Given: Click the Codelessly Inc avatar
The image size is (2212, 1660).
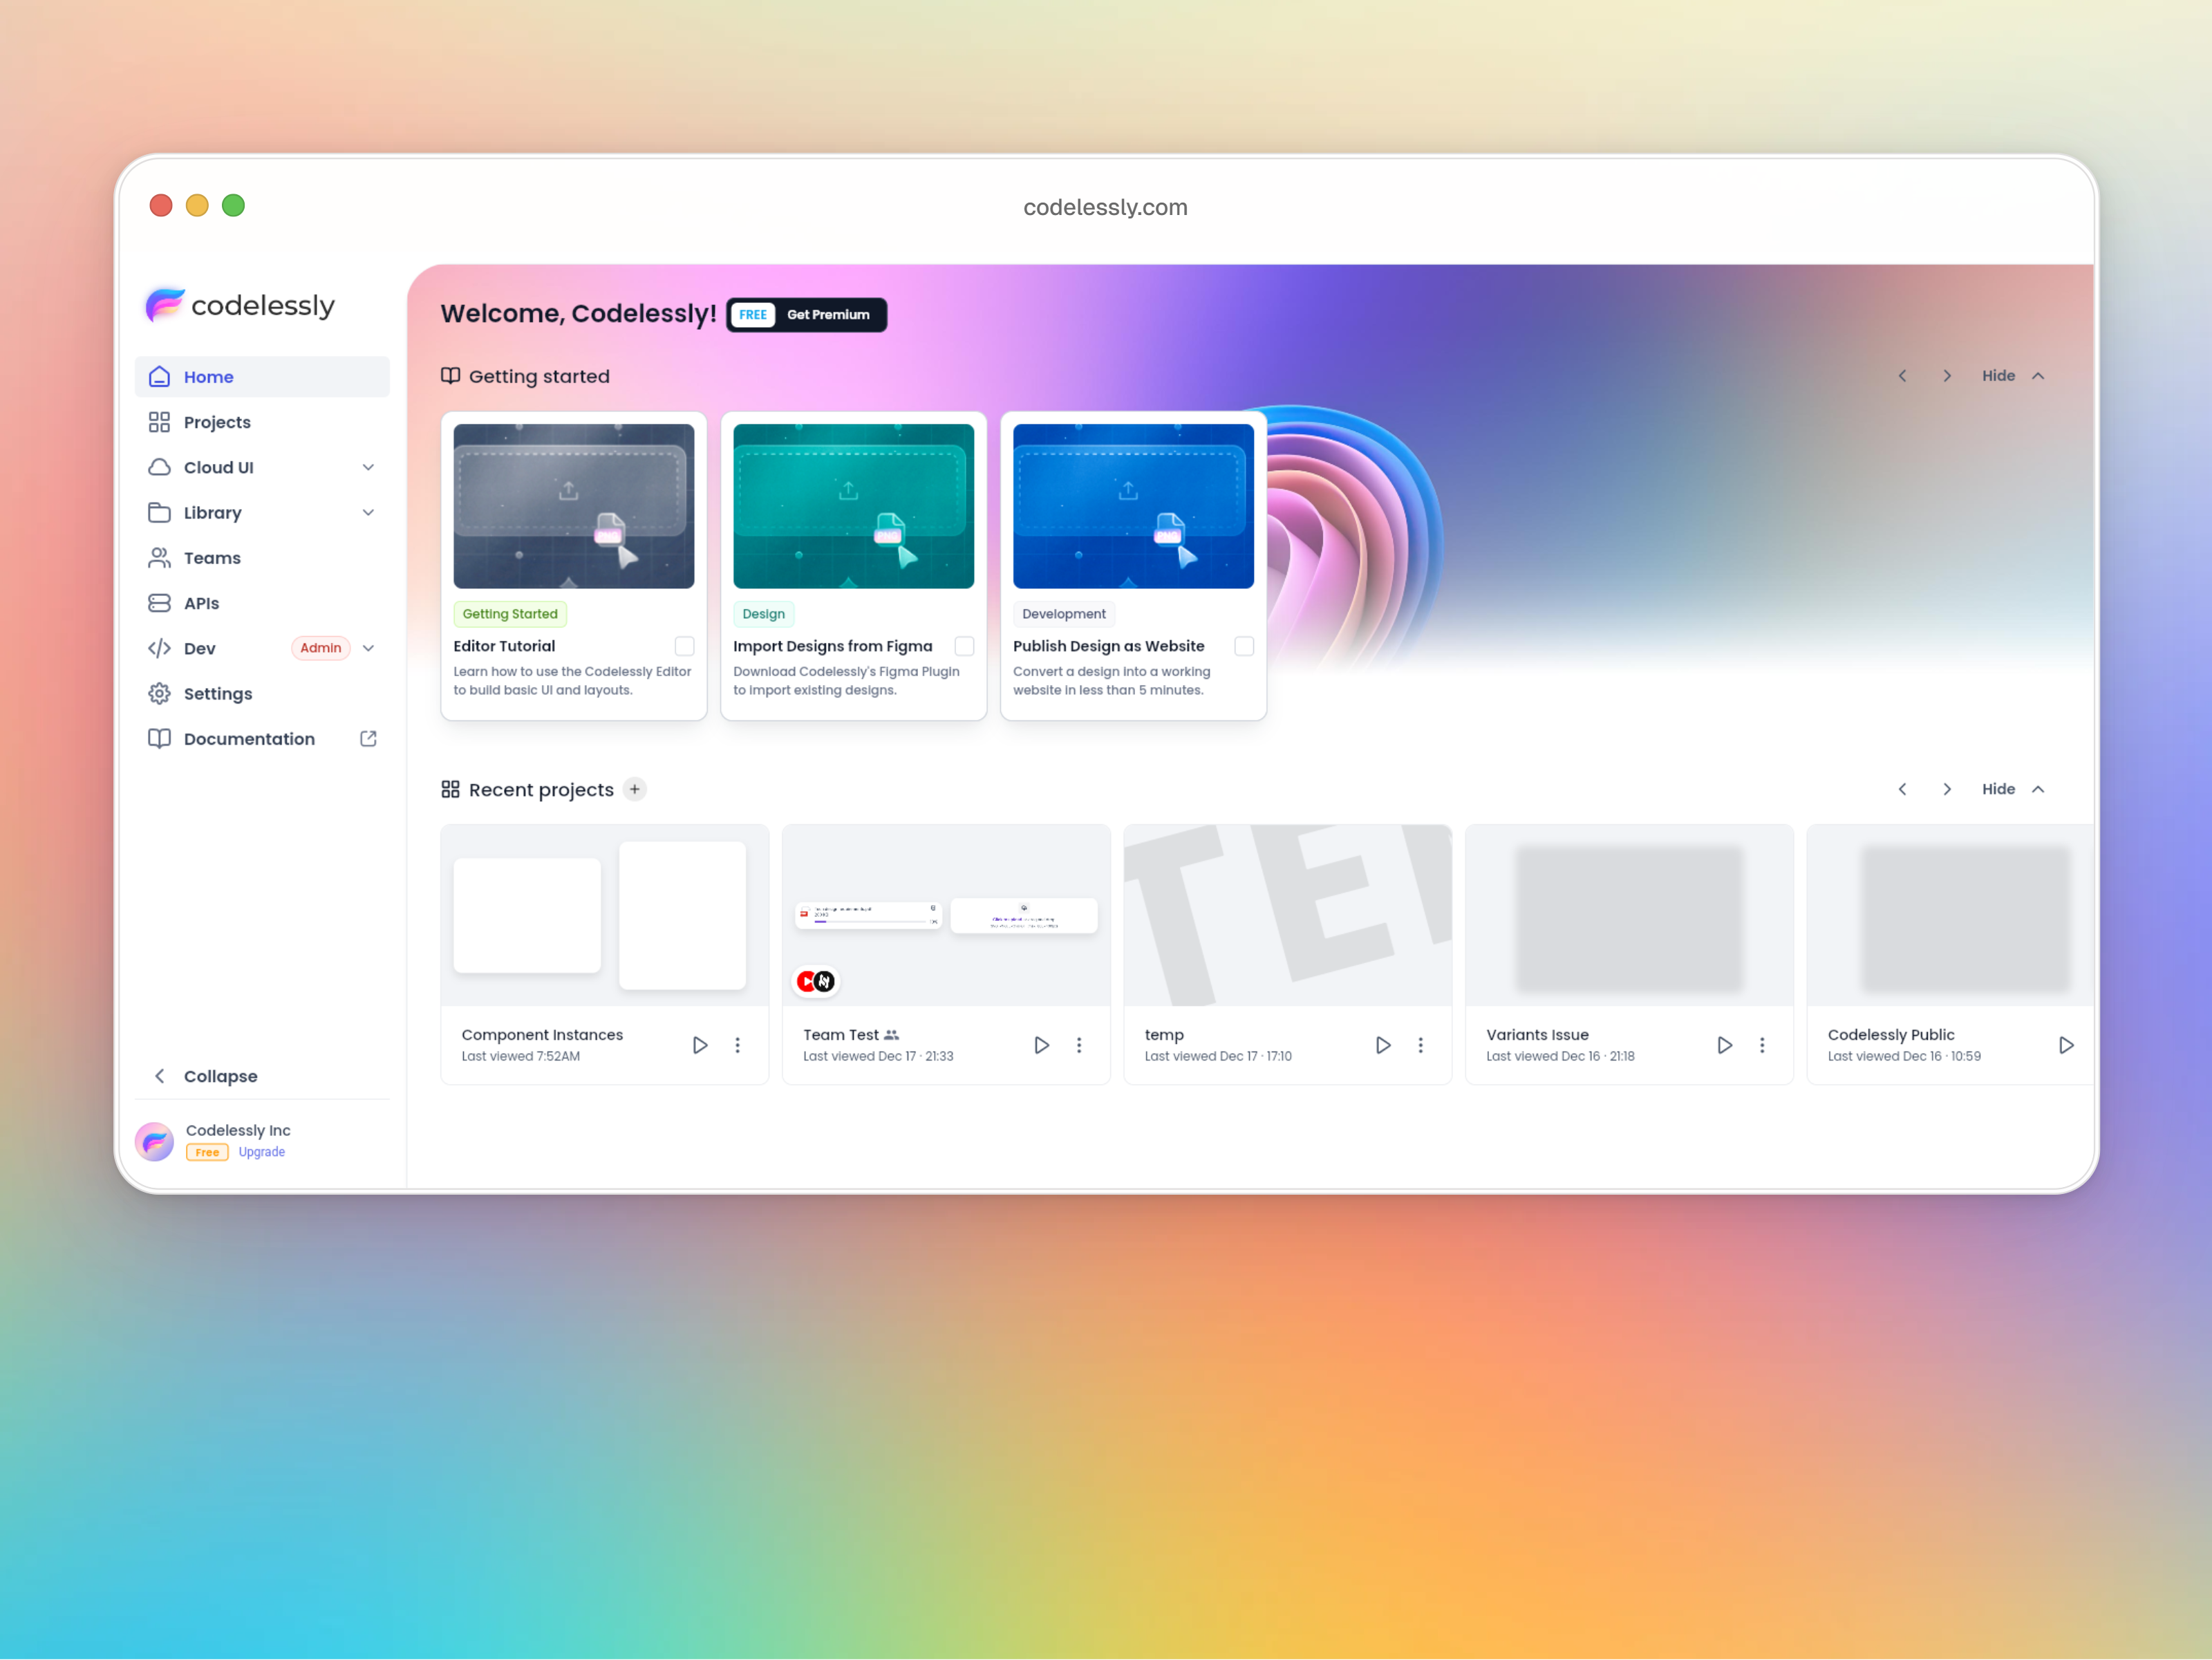Looking at the screenshot, I should [x=155, y=1142].
